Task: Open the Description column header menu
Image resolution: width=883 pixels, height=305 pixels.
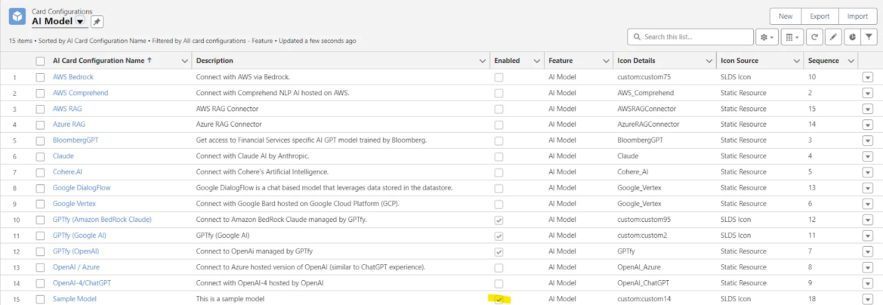Action: 482,61
